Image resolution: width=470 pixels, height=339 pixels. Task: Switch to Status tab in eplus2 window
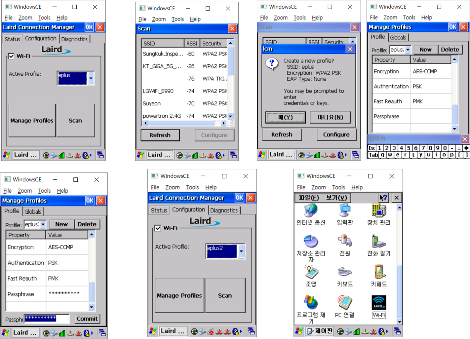click(159, 210)
